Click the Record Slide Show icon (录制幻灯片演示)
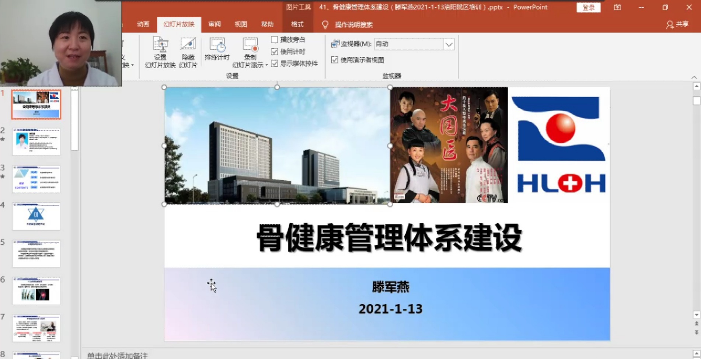The width and height of the screenshot is (701, 359). 250,46
